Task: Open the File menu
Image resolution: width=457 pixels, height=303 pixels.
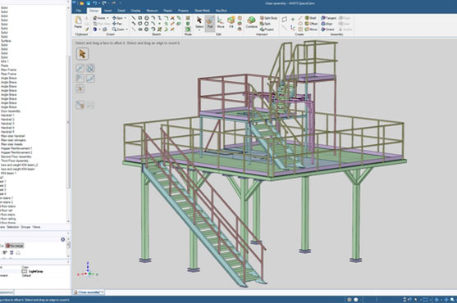Action: 79,11
